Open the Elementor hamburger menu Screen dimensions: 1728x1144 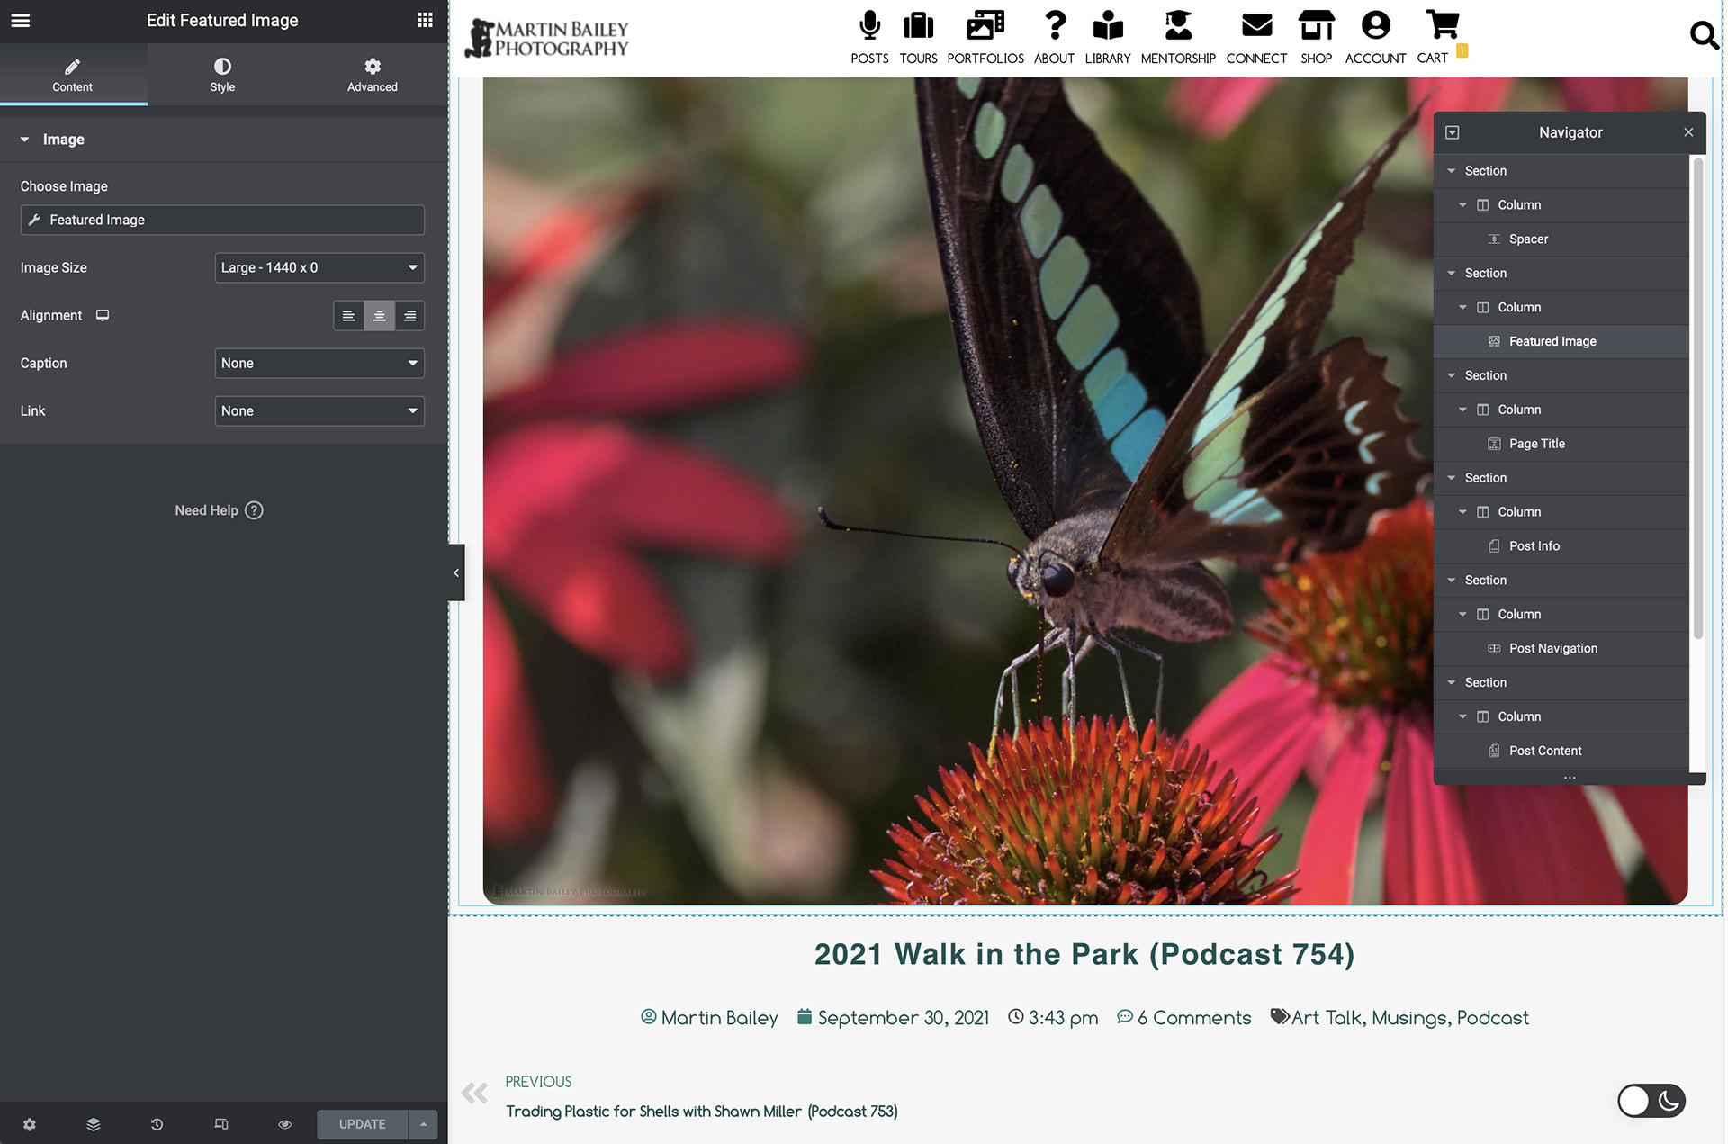(20, 20)
